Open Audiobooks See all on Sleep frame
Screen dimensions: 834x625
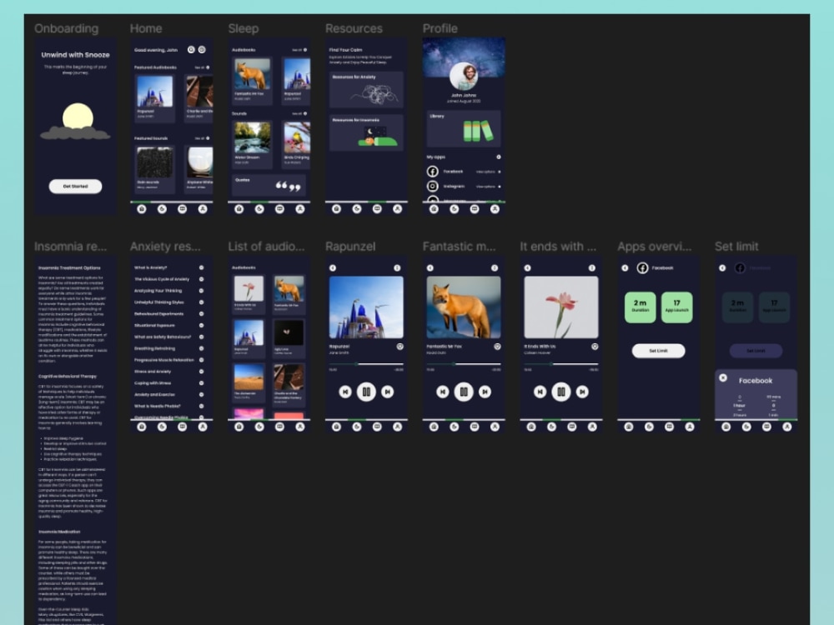299,50
